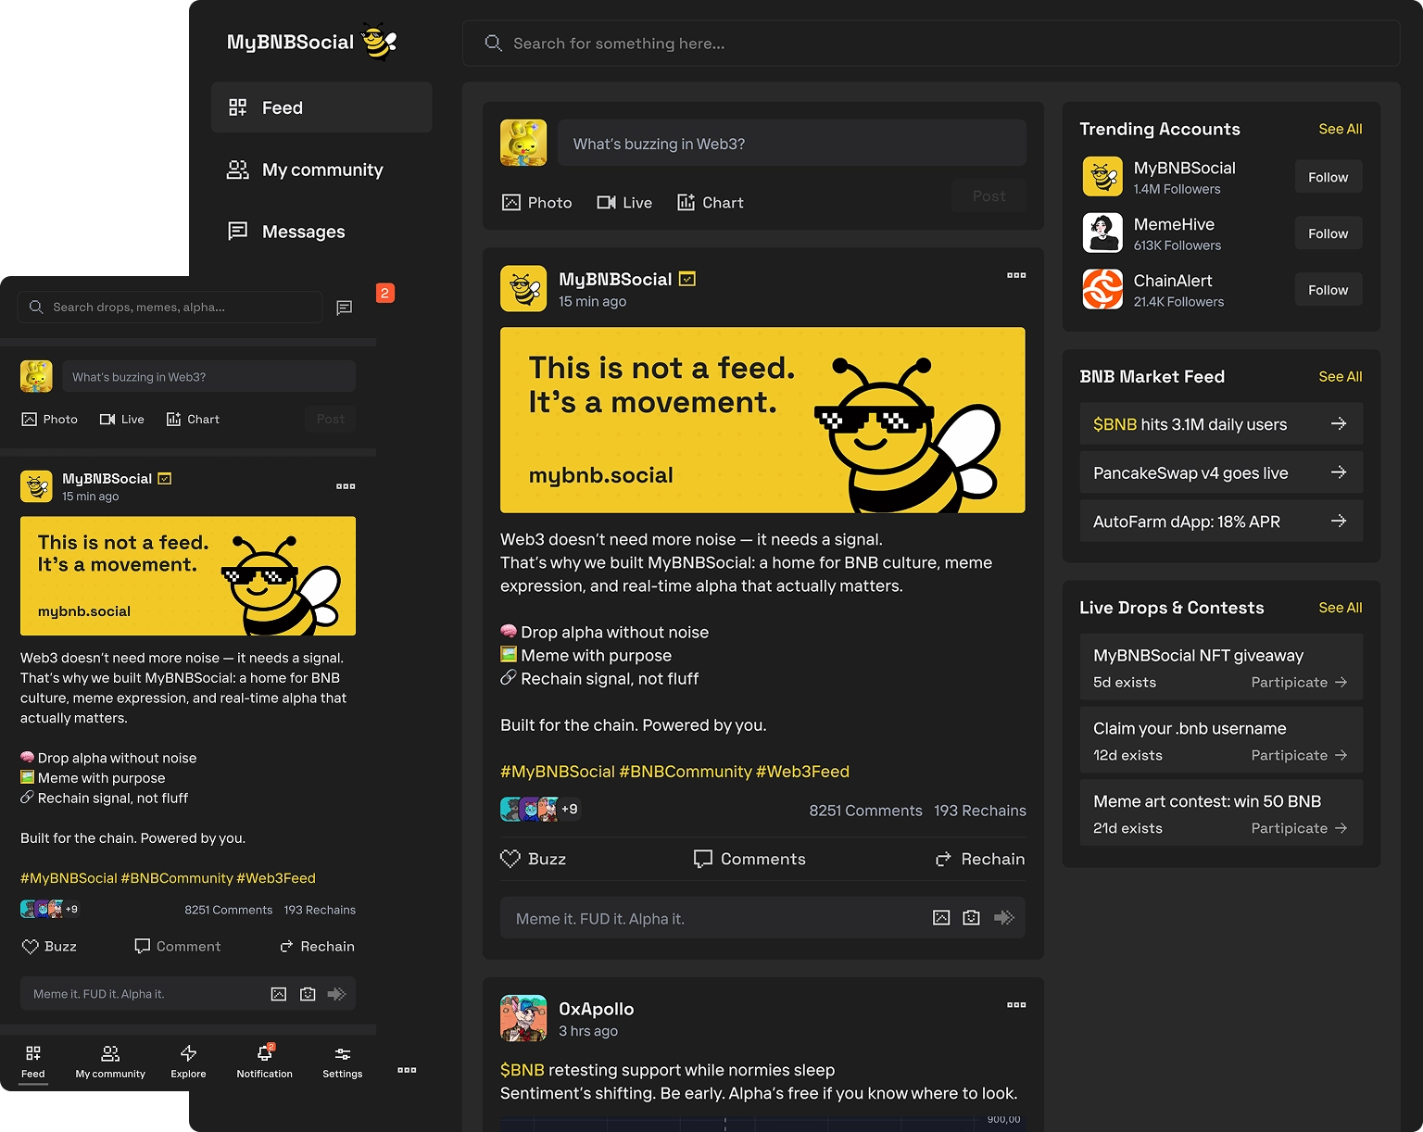
Task: Focus the mobile 'Search drops, memes, alpha' field
Action: tap(170, 307)
